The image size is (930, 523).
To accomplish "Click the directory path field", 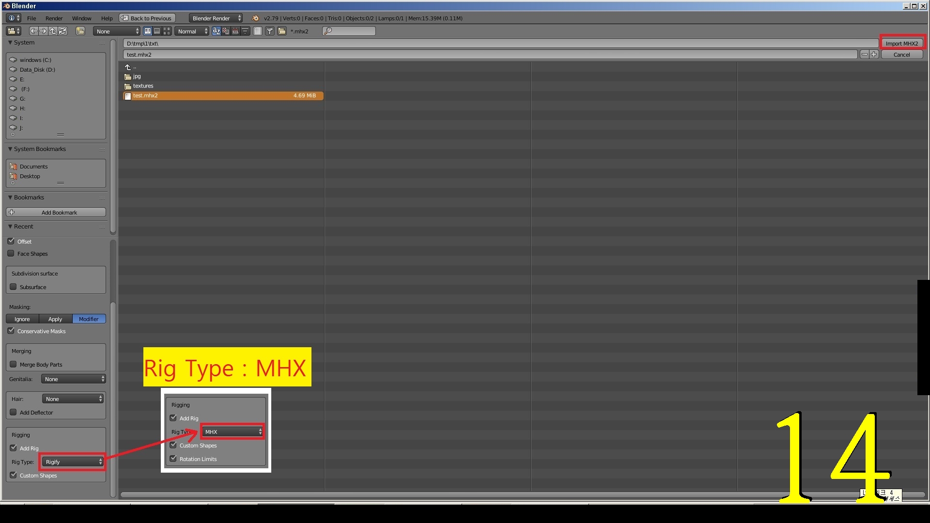I will [x=500, y=43].
